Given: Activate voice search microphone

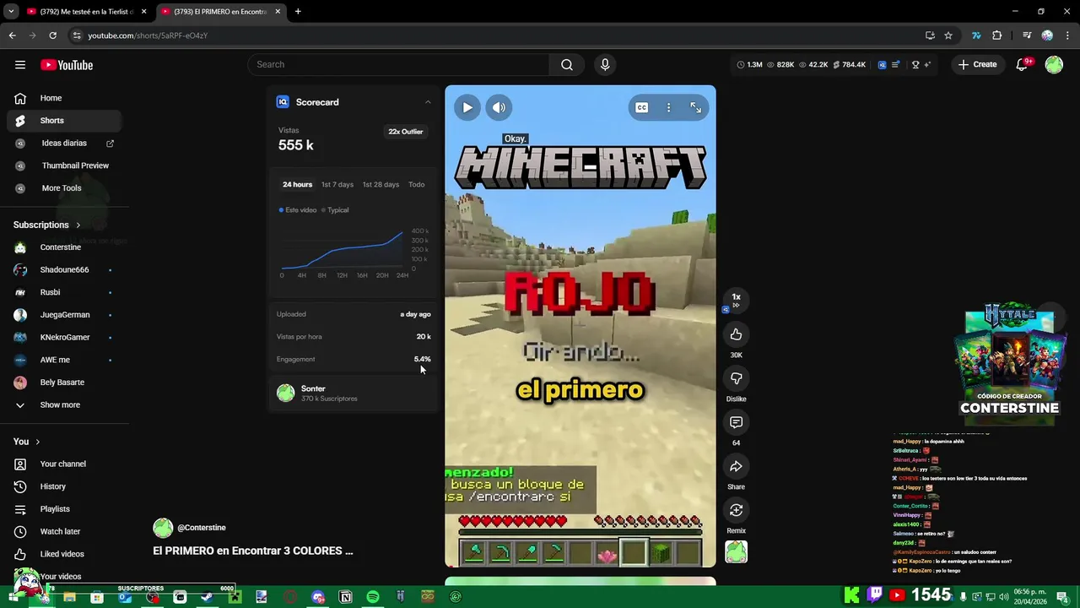Looking at the screenshot, I should pyautogui.click(x=604, y=64).
